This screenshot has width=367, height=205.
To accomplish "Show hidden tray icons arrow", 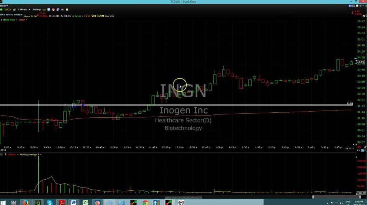I will coord(328,203).
